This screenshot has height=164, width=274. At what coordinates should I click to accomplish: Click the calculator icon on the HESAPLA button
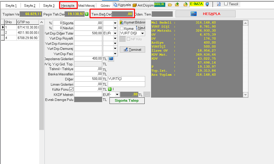click(x=194, y=14)
